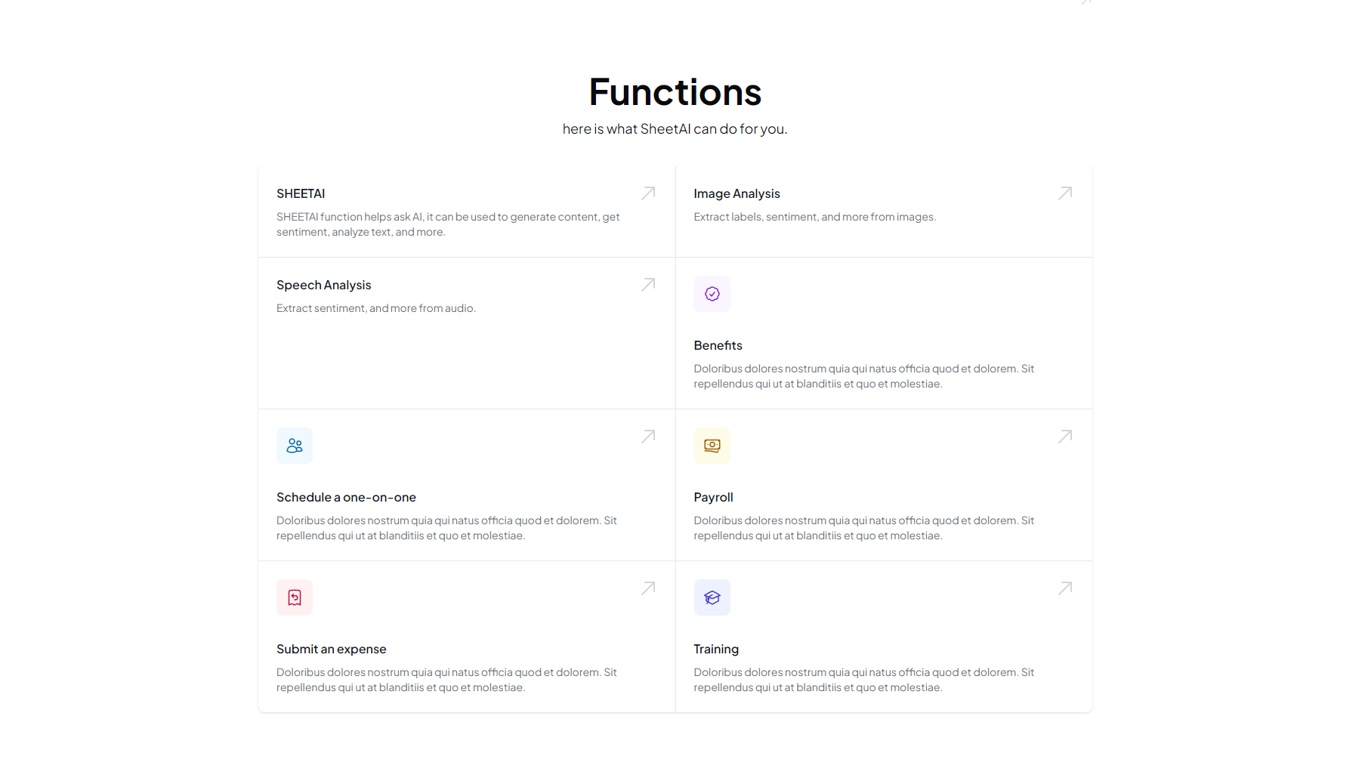
Task: Click the arrow icon on Image Analysis card
Action: tap(1065, 193)
